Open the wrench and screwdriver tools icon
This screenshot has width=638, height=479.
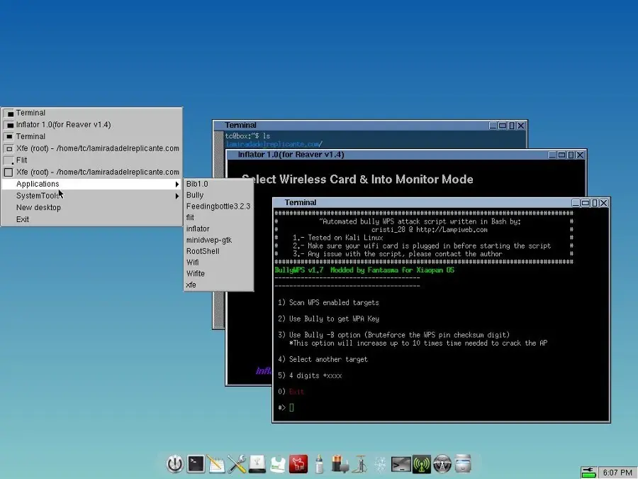click(x=237, y=464)
